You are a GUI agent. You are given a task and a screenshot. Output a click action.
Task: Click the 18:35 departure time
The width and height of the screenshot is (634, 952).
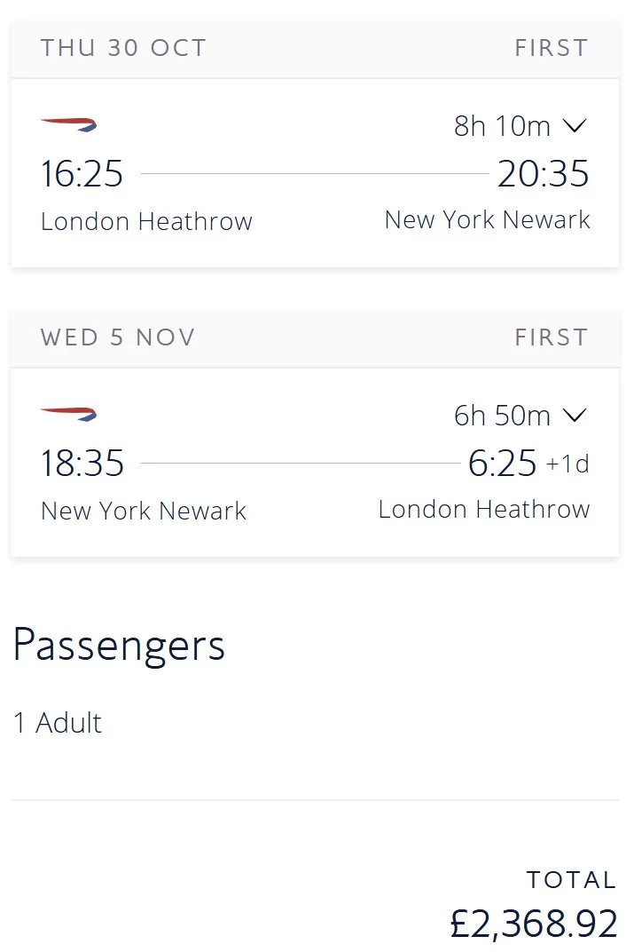coord(82,464)
